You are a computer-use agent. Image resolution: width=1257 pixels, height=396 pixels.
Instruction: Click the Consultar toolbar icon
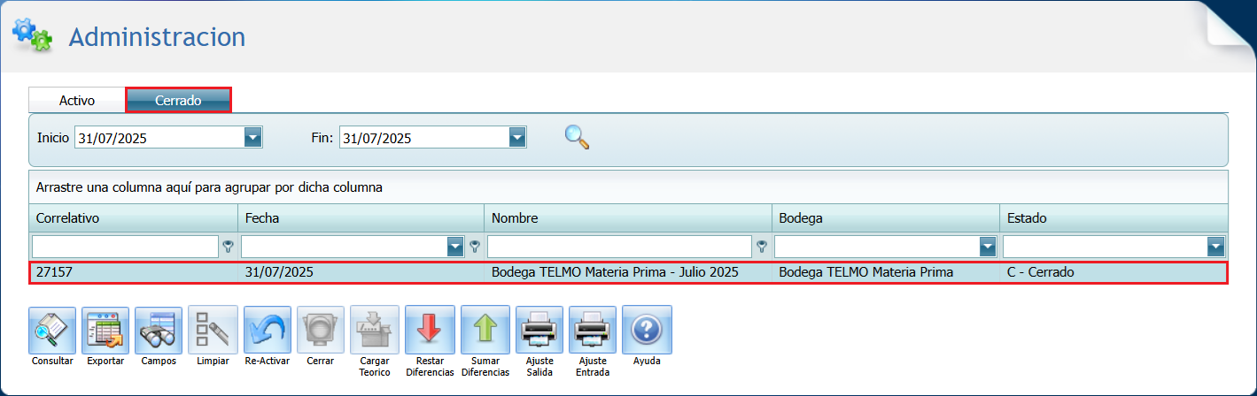pyautogui.click(x=52, y=330)
